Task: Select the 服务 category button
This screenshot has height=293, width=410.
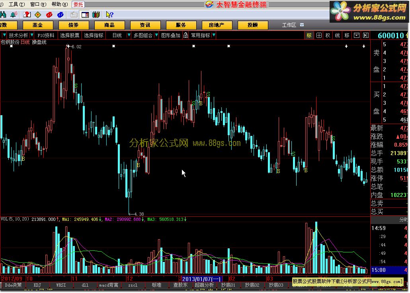Action: (181, 25)
